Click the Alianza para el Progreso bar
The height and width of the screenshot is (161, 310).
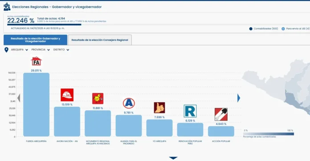[129, 126]
